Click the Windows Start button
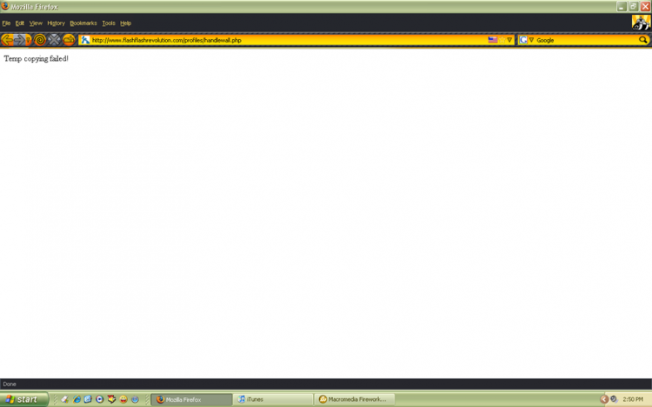This screenshot has height=407, width=652. point(23,399)
